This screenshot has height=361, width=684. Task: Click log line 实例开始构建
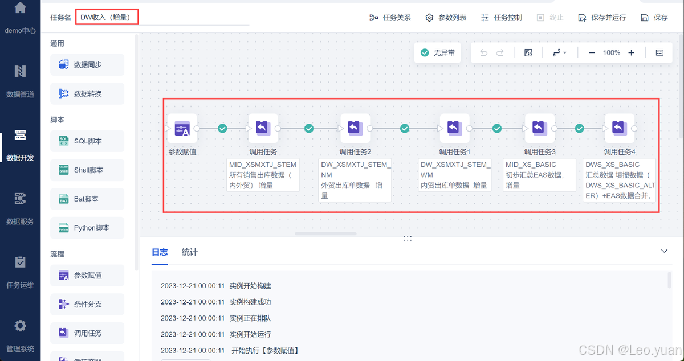tap(216, 286)
